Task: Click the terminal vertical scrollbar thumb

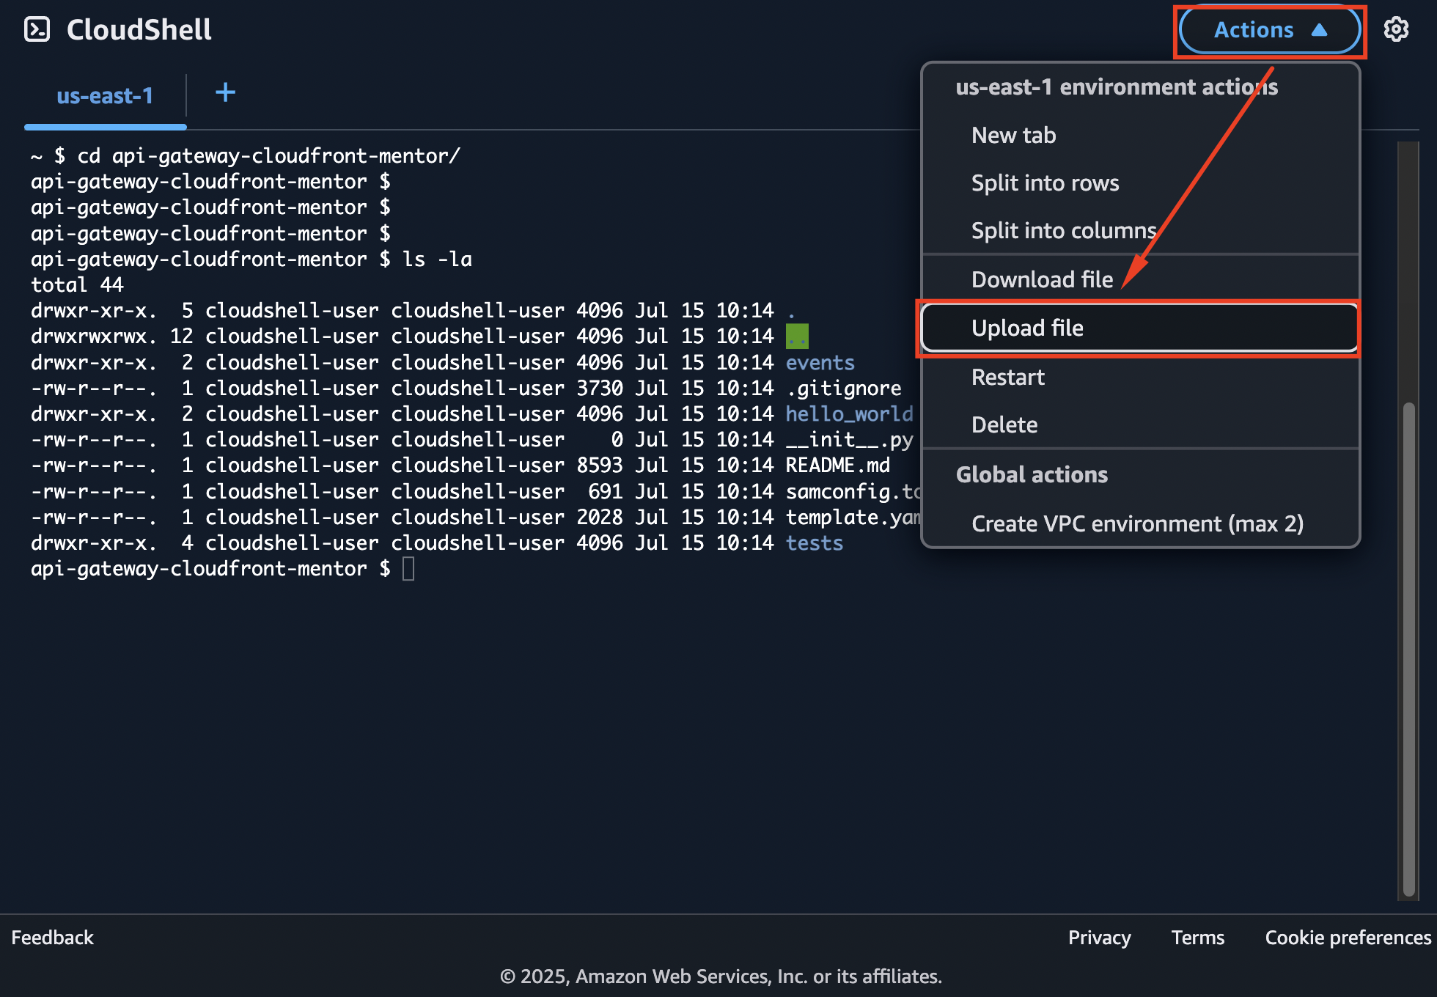Action: (1408, 649)
